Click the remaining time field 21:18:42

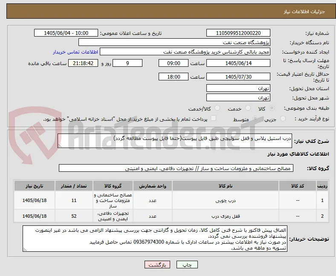click(83, 63)
